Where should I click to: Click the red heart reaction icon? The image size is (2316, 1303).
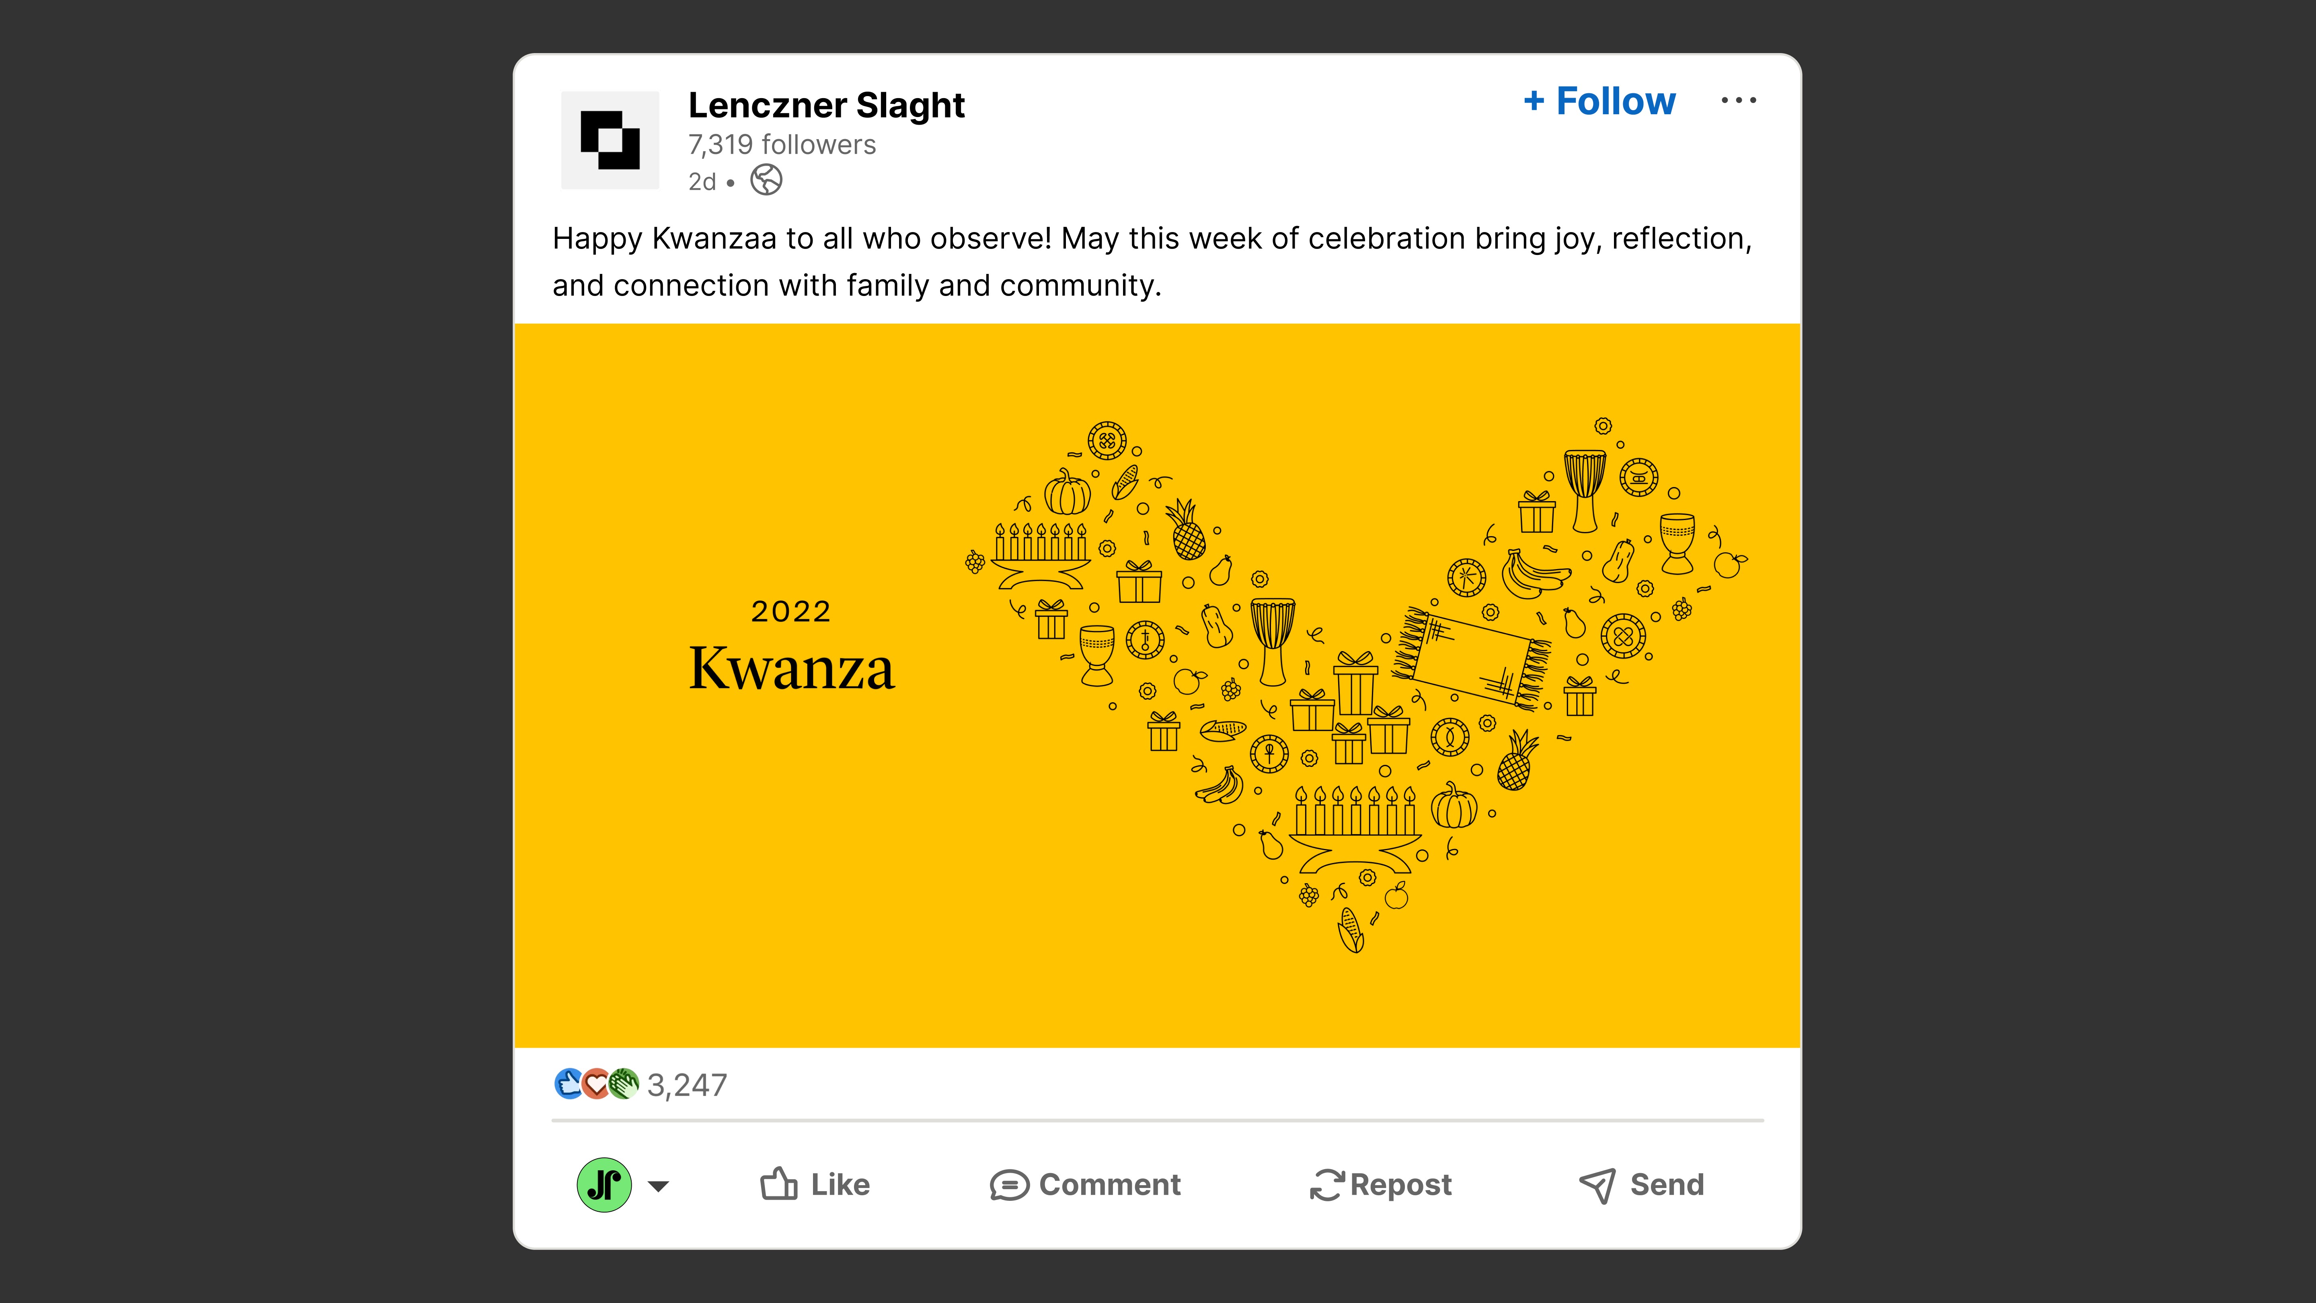point(596,1085)
